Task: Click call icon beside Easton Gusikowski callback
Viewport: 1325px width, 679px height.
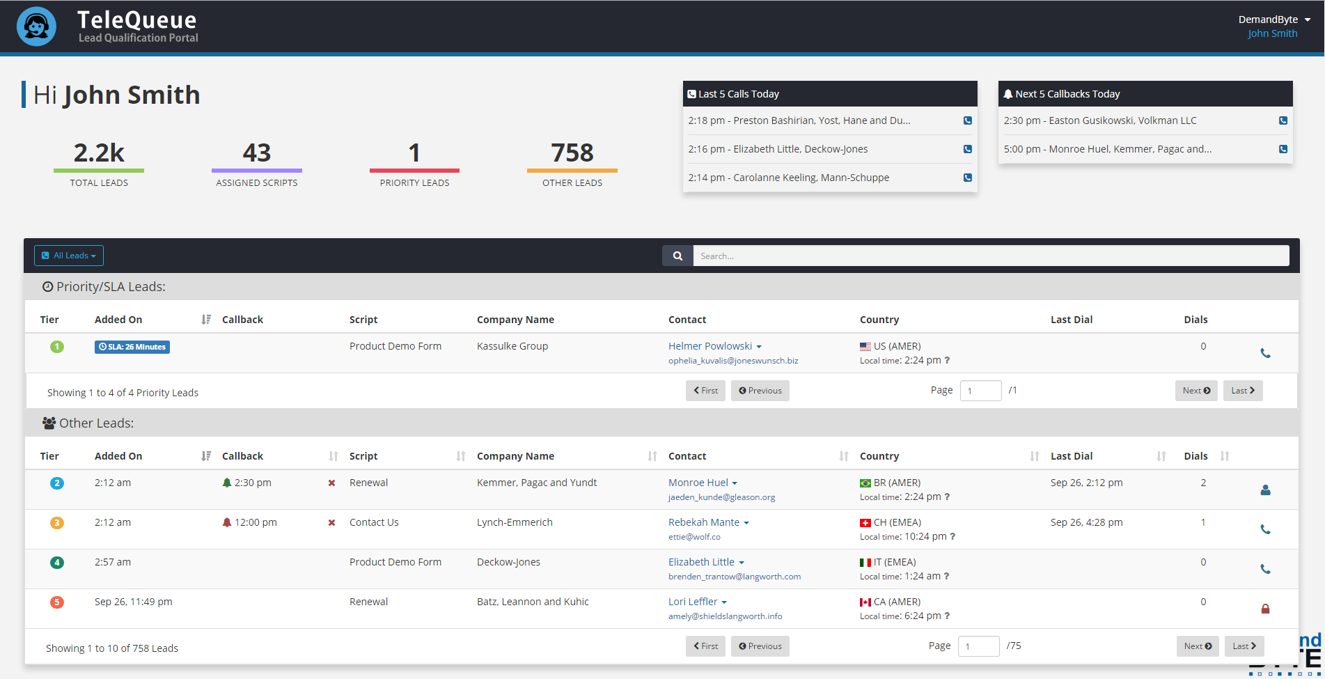Action: click(x=1283, y=120)
